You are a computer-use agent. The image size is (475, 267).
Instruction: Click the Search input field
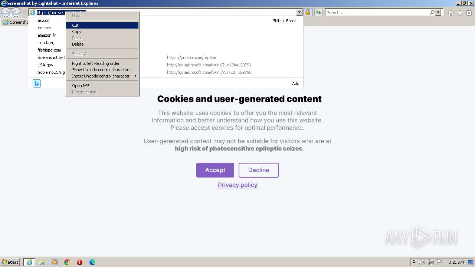coord(377,13)
